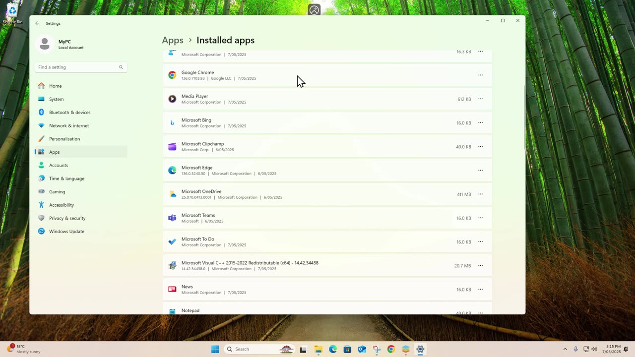
Task: Open Privacy & security settings
Action: pyautogui.click(x=81, y=218)
